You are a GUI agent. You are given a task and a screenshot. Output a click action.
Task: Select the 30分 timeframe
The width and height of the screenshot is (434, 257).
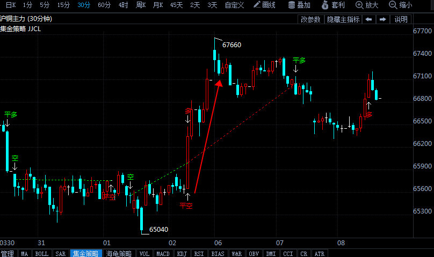pyautogui.click(x=84, y=5)
